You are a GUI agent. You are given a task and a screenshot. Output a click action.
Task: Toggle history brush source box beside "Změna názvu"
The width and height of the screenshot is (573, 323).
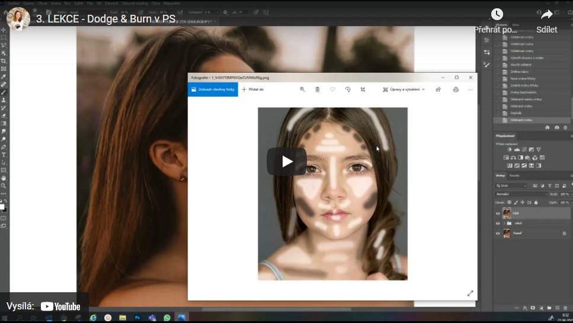497,72
